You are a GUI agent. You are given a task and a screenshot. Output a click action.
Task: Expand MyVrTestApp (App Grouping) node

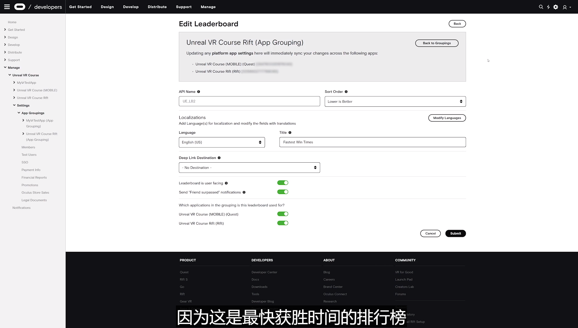point(23,120)
